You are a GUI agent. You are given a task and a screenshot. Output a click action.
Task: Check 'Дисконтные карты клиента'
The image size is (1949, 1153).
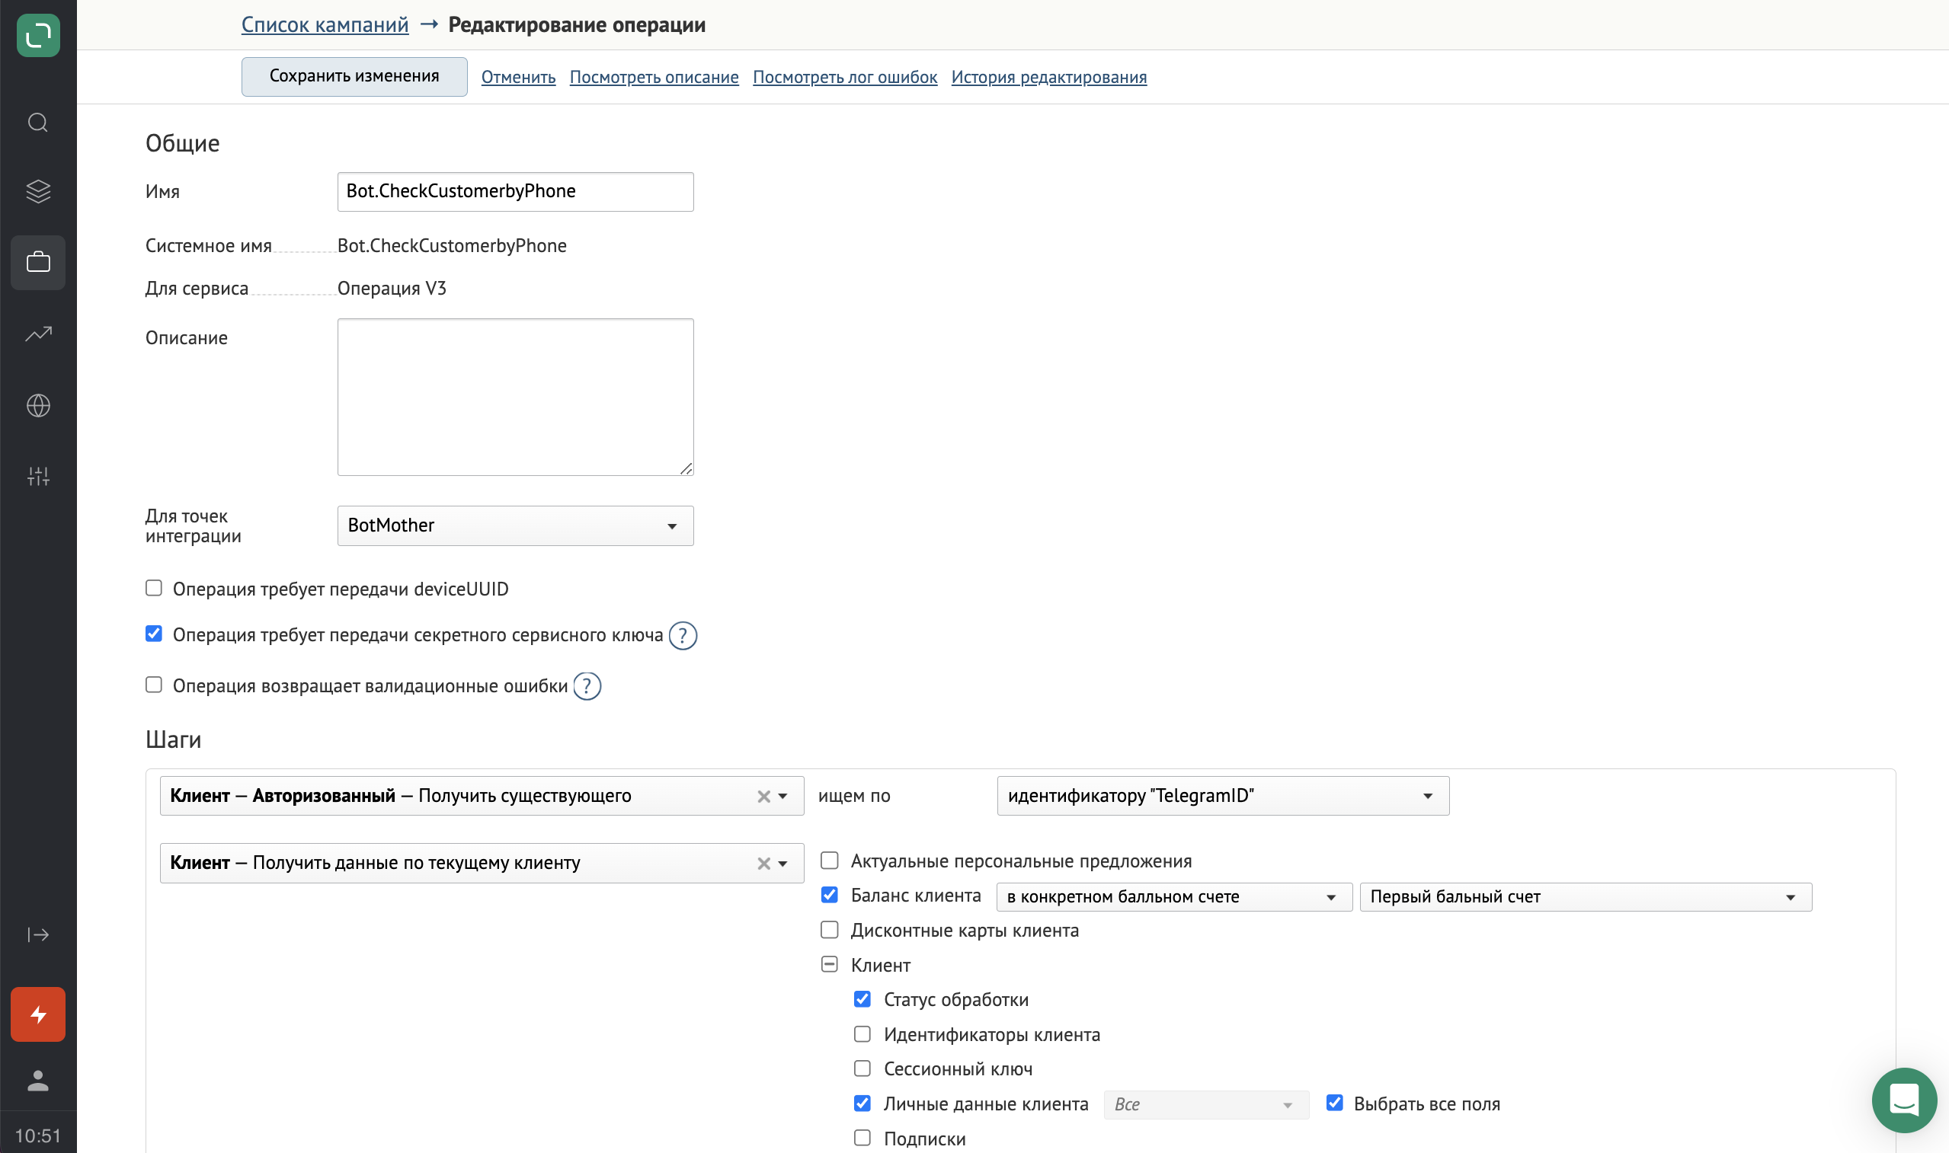point(830,930)
